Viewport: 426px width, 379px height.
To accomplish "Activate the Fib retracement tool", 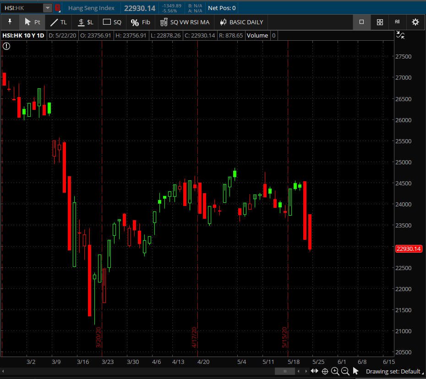I will click(x=140, y=22).
